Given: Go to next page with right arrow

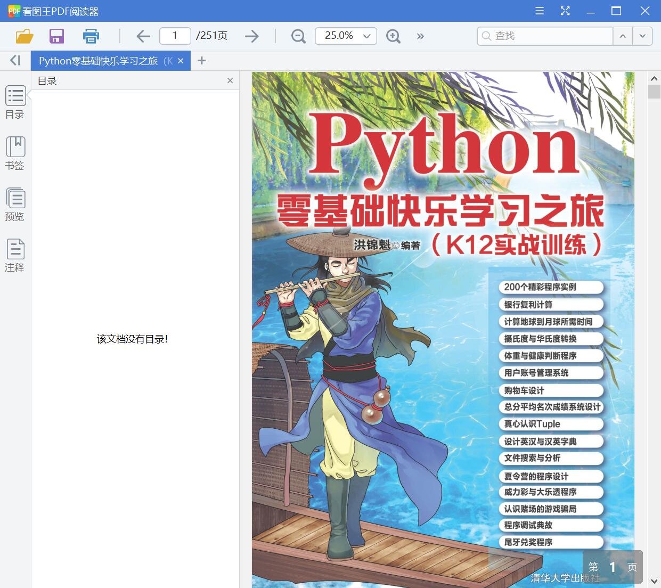Looking at the screenshot, I should click(251, 36).
